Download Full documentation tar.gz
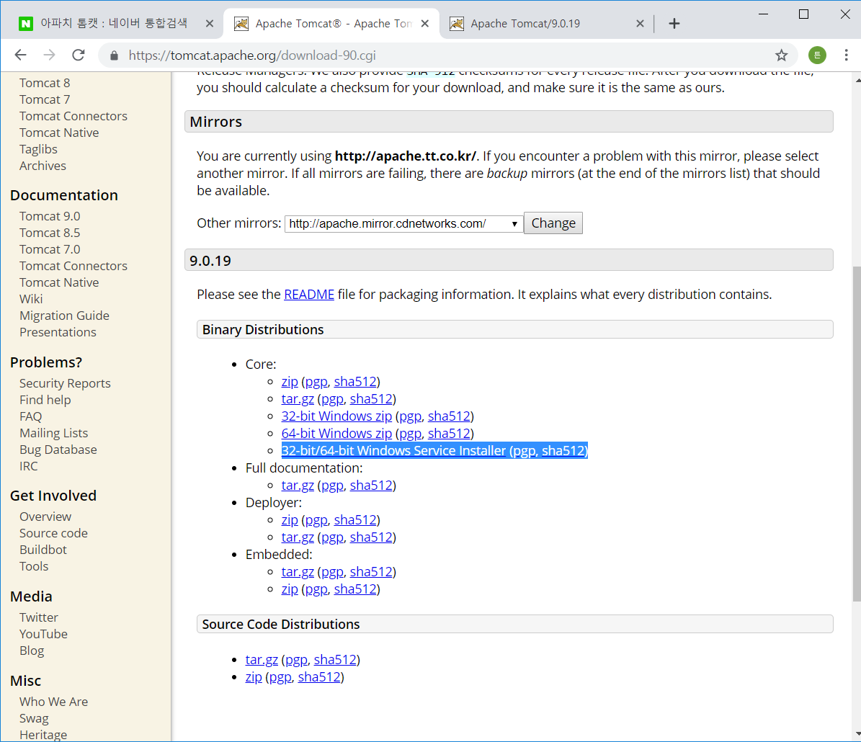 click(298, 486)
